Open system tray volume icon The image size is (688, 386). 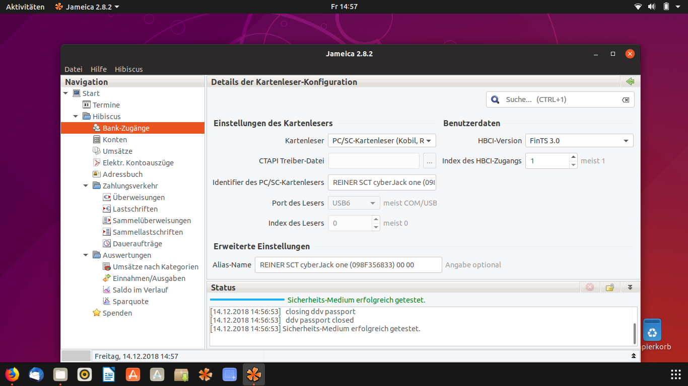[652, 7]
